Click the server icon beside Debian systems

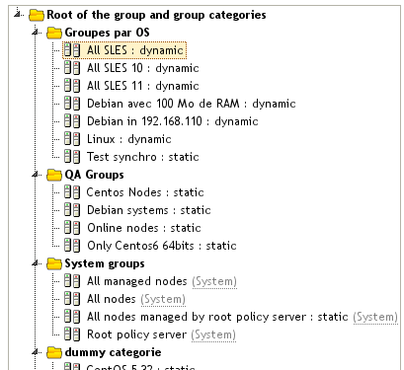[x=72, y=210]
